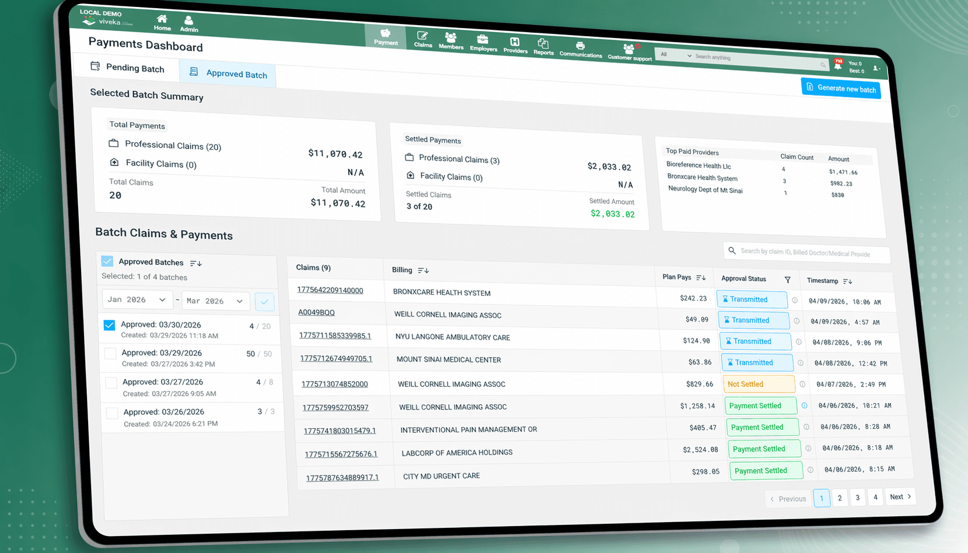The width and height of the screenshot is (968, 553).
Task: Sort by Billing column
Action: tap(424, 270)
